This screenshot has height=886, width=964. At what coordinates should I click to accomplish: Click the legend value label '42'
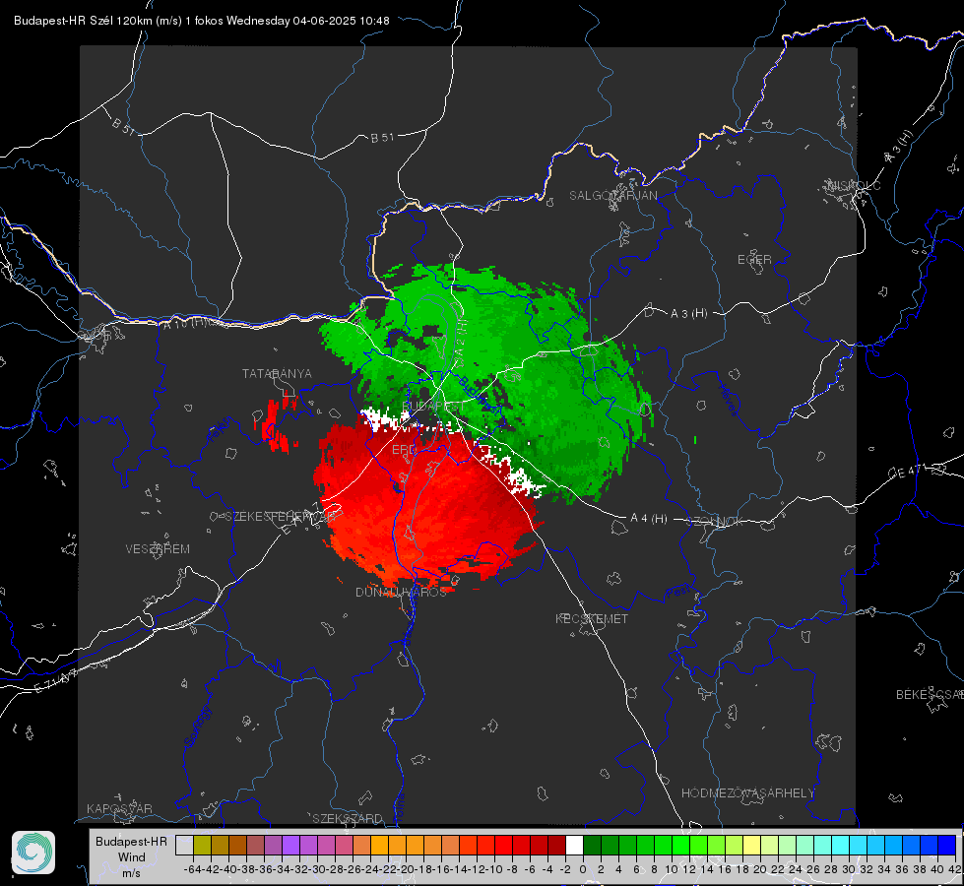point(954,869)
